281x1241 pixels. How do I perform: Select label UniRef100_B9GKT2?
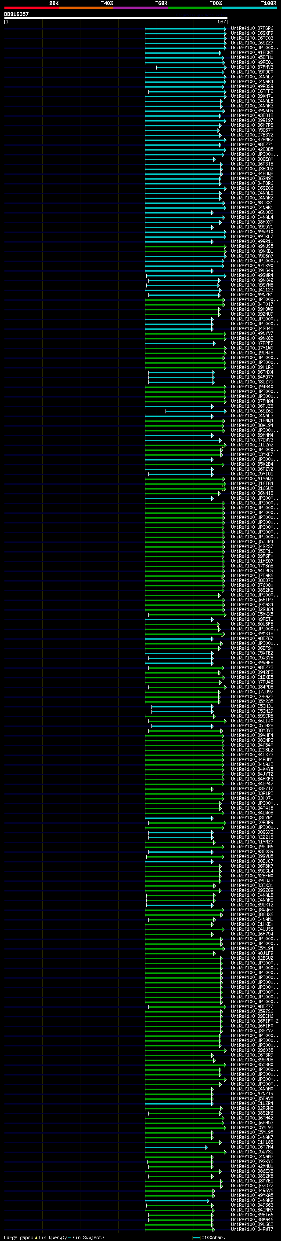(252, 905)
